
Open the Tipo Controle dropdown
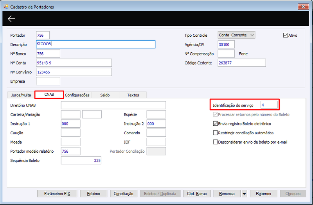236,35
